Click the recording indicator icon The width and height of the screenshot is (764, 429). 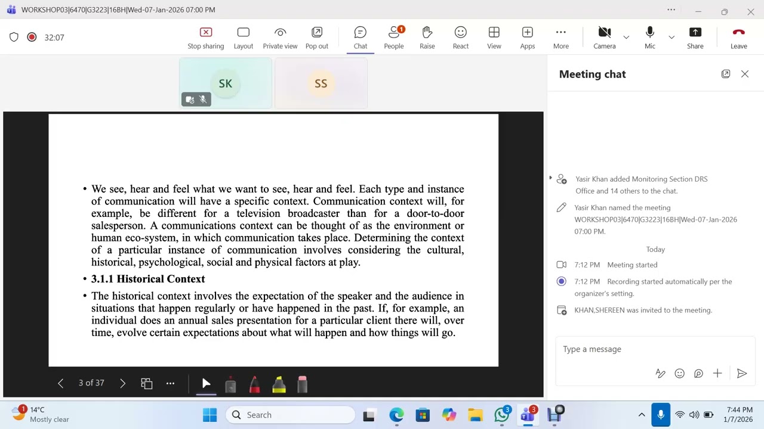pos(32,37)
